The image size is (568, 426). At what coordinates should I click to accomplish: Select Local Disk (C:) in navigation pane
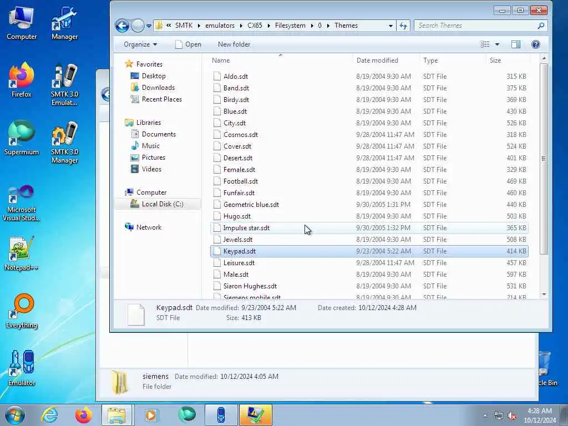(x=157, y=204)
